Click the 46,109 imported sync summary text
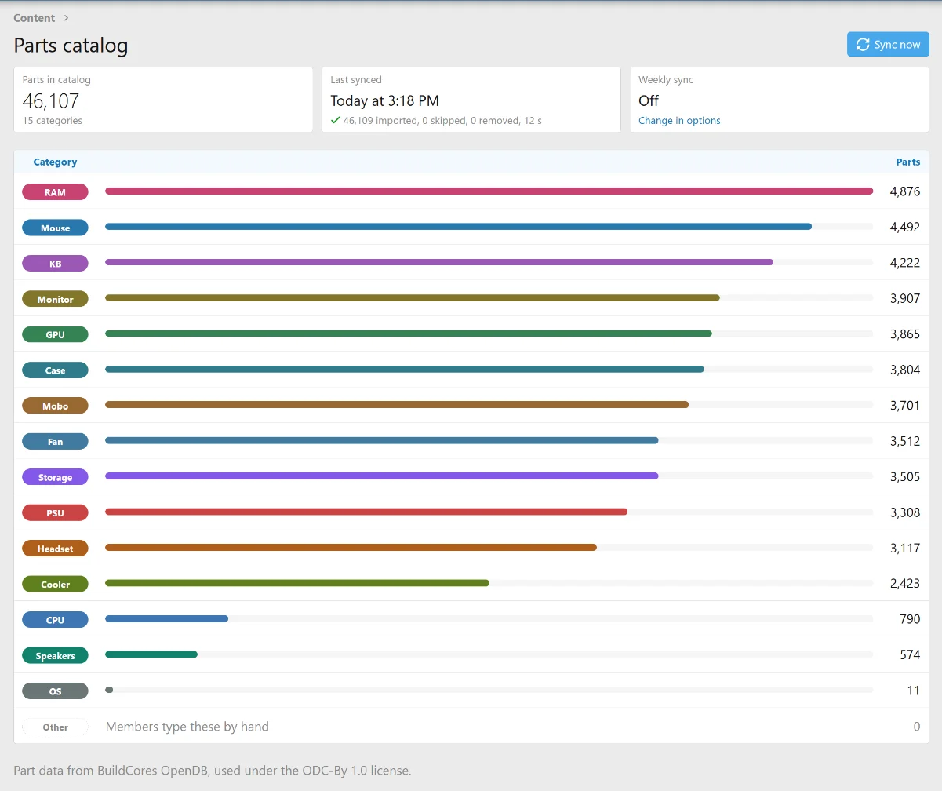The height and width of the screenshot is (791, 942). [x=442, y=121]
